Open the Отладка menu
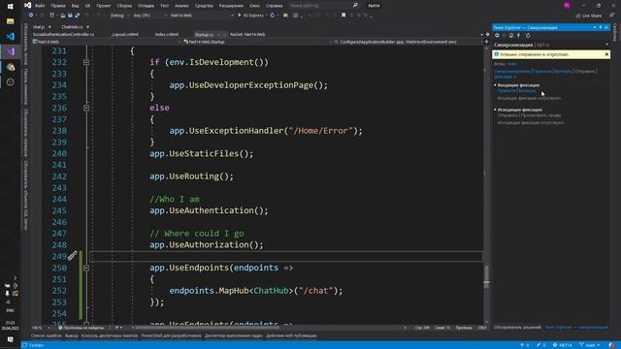The height and width of the screenshot is (349, 621). 147,6
